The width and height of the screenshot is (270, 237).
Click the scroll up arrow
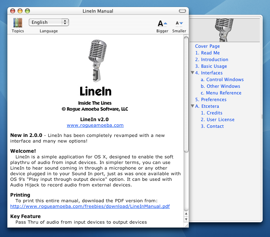186,214
